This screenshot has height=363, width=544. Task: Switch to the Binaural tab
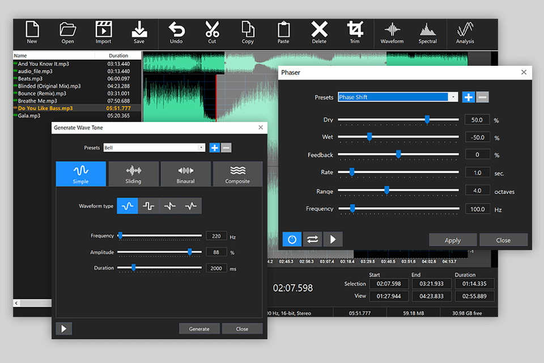[185, 174]
